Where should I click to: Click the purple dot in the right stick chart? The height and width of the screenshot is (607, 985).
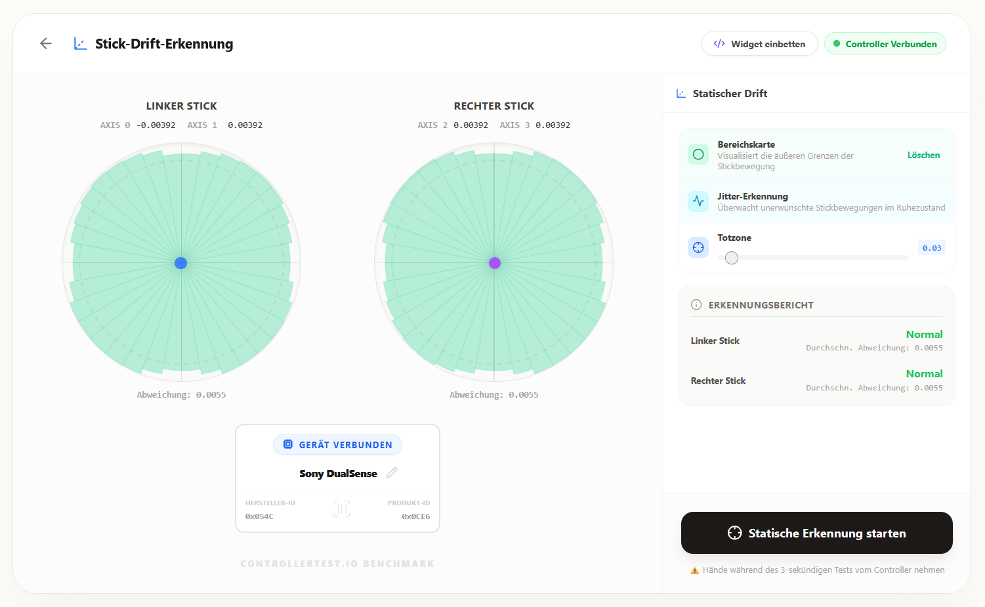pos(495,263)
